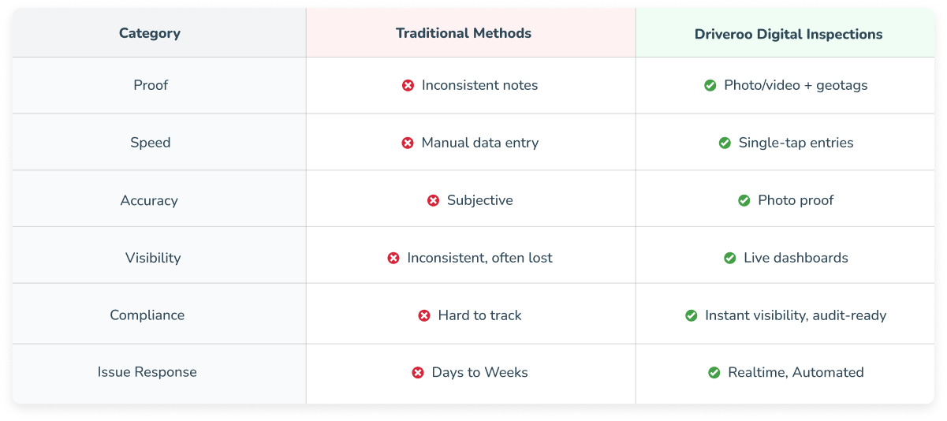Image resolution: width=947 pixels, height=421 pixels.
Task: Click green check beside Instant visibility, audit-ready
Action: [692, 315]
